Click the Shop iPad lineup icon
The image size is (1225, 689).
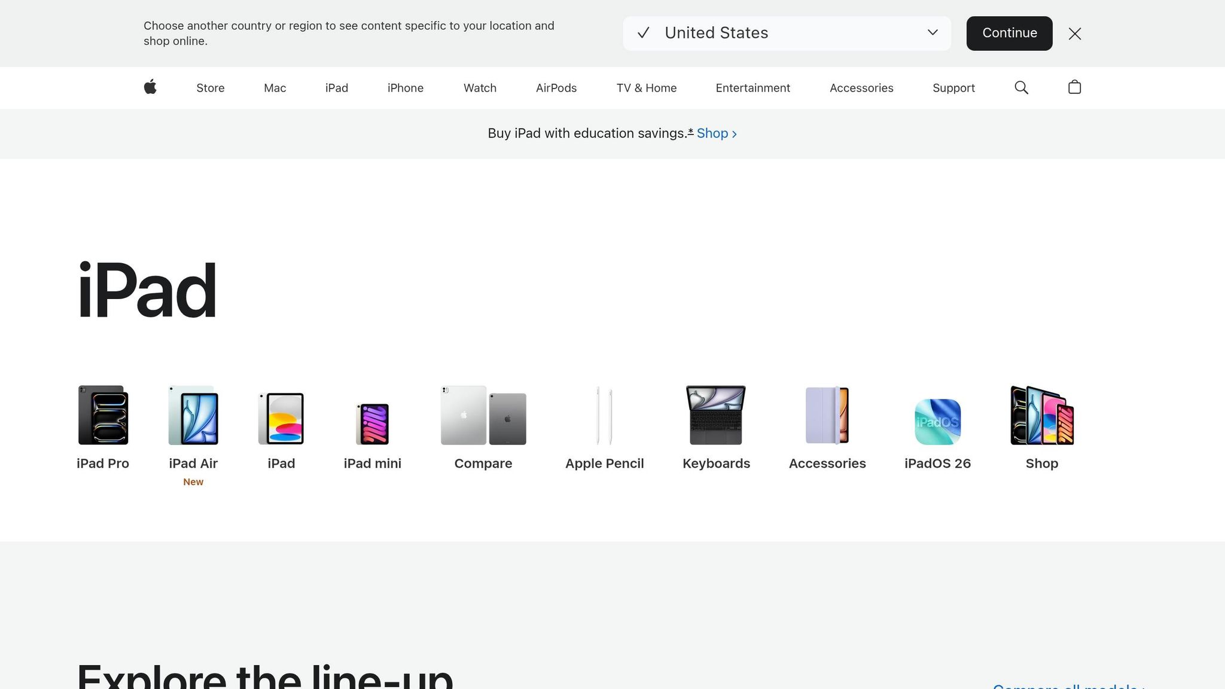1042,415
